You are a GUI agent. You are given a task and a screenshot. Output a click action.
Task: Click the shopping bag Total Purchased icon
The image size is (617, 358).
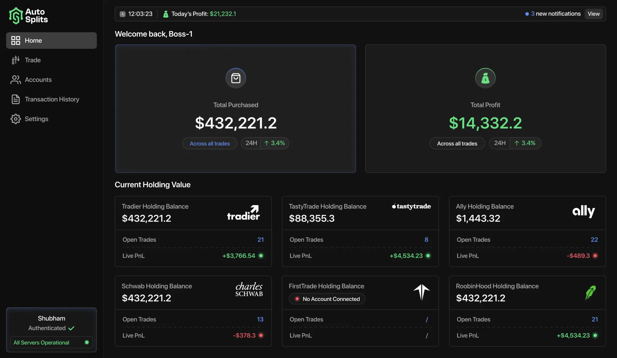(x=236, y=78)
